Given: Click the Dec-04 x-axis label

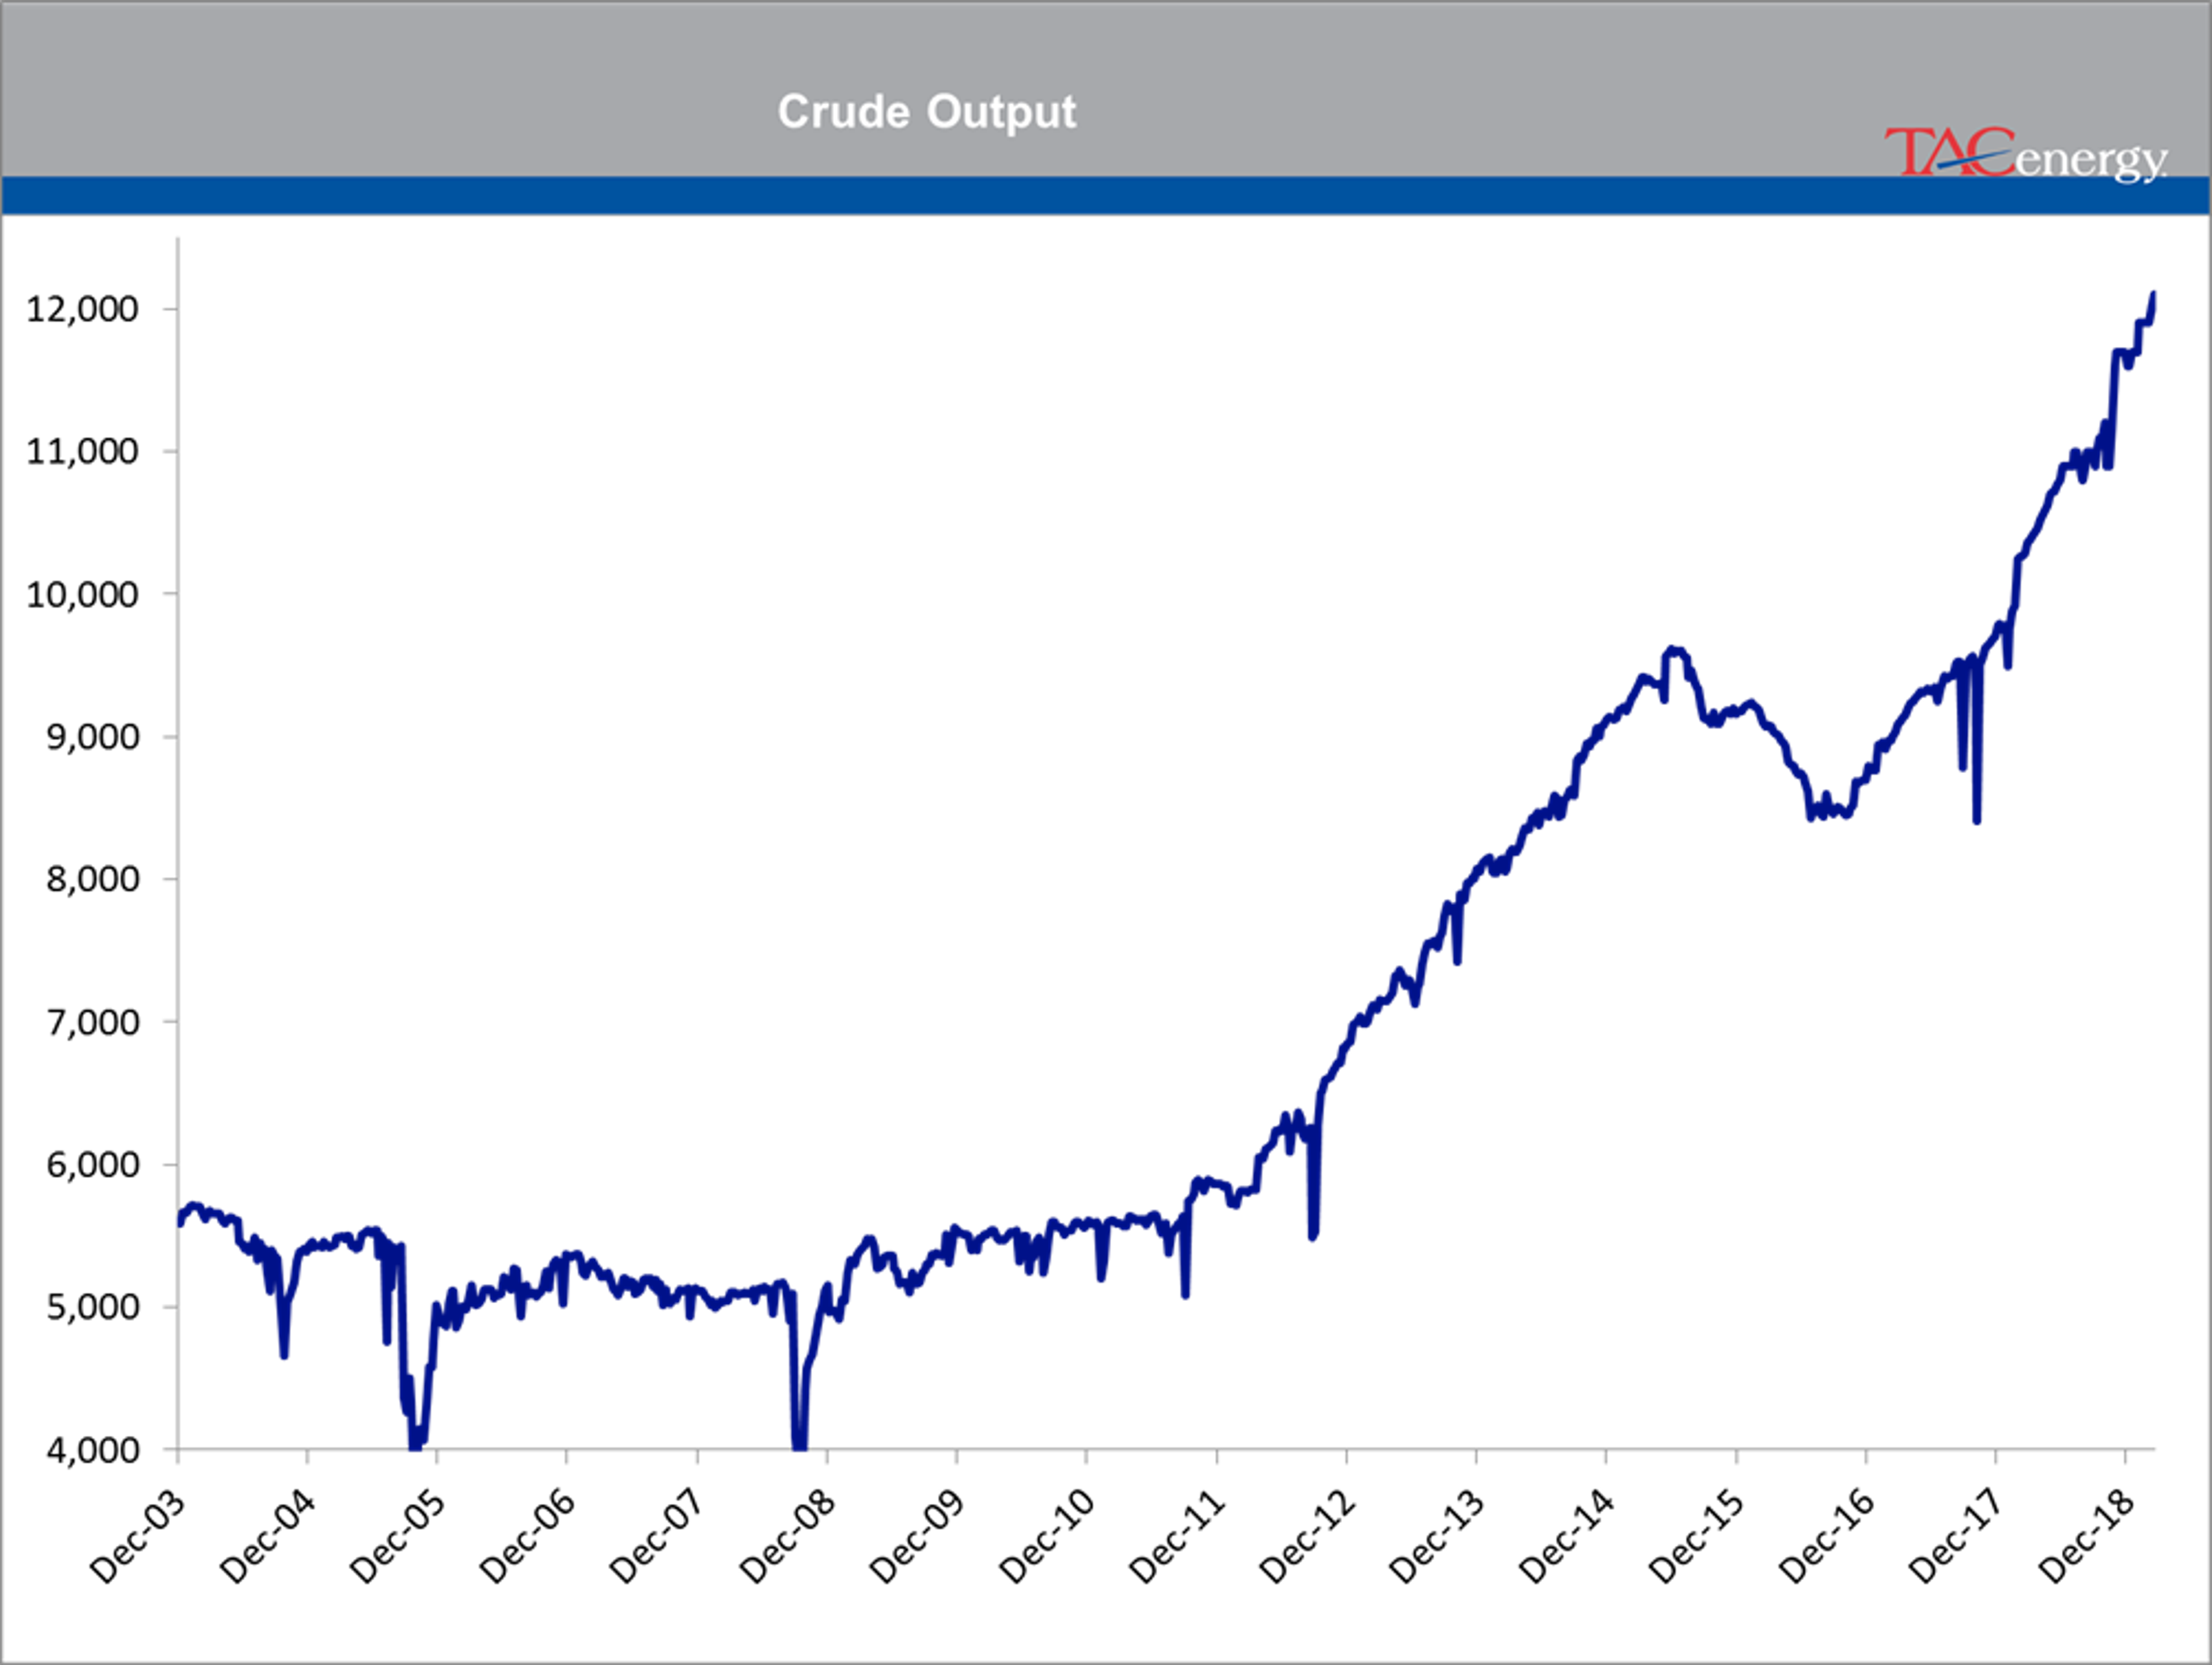Looking at the screenshot, I should [267, 1537].
